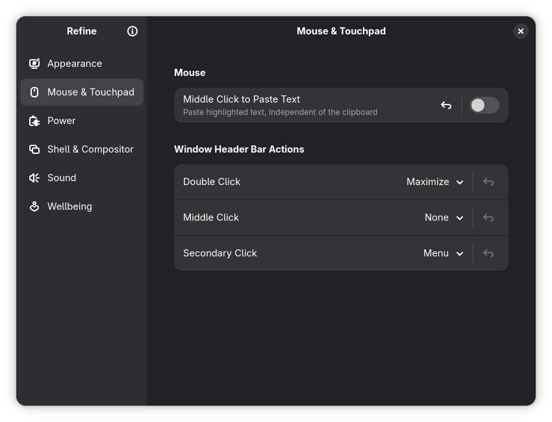Open the Secondary Click Menu dropdown

tap(443, 253)
